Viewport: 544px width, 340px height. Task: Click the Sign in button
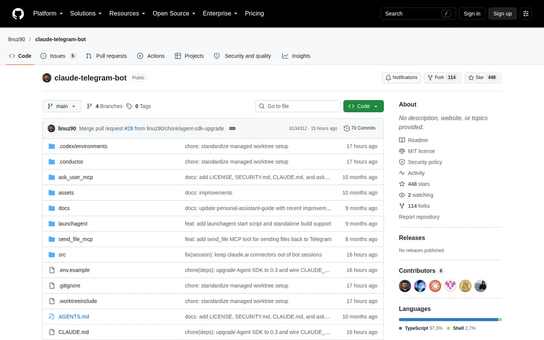(x=472, y=14)
